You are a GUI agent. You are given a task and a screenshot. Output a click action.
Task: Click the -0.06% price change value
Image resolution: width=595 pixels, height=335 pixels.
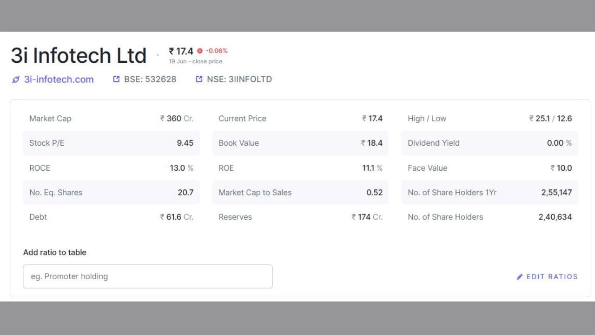coord(217,51)
